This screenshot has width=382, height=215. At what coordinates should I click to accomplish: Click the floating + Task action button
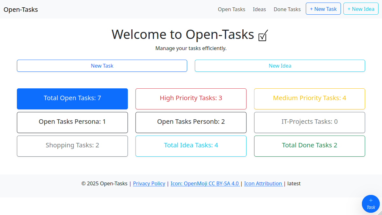pyautogui.click(x=371, y=204)
